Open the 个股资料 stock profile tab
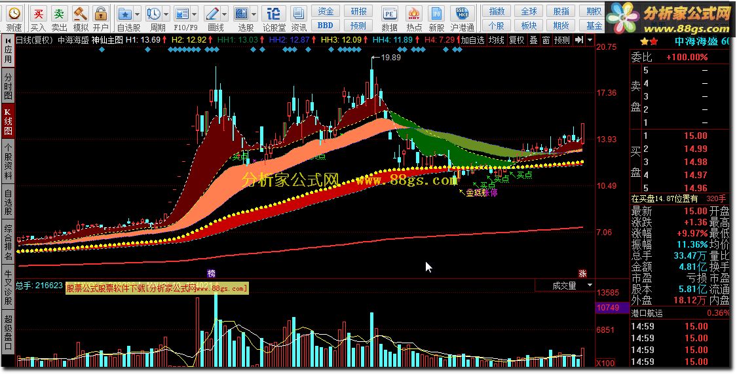Screen dimensions: 737x374 pyautogui.click(x=8, y=162)
